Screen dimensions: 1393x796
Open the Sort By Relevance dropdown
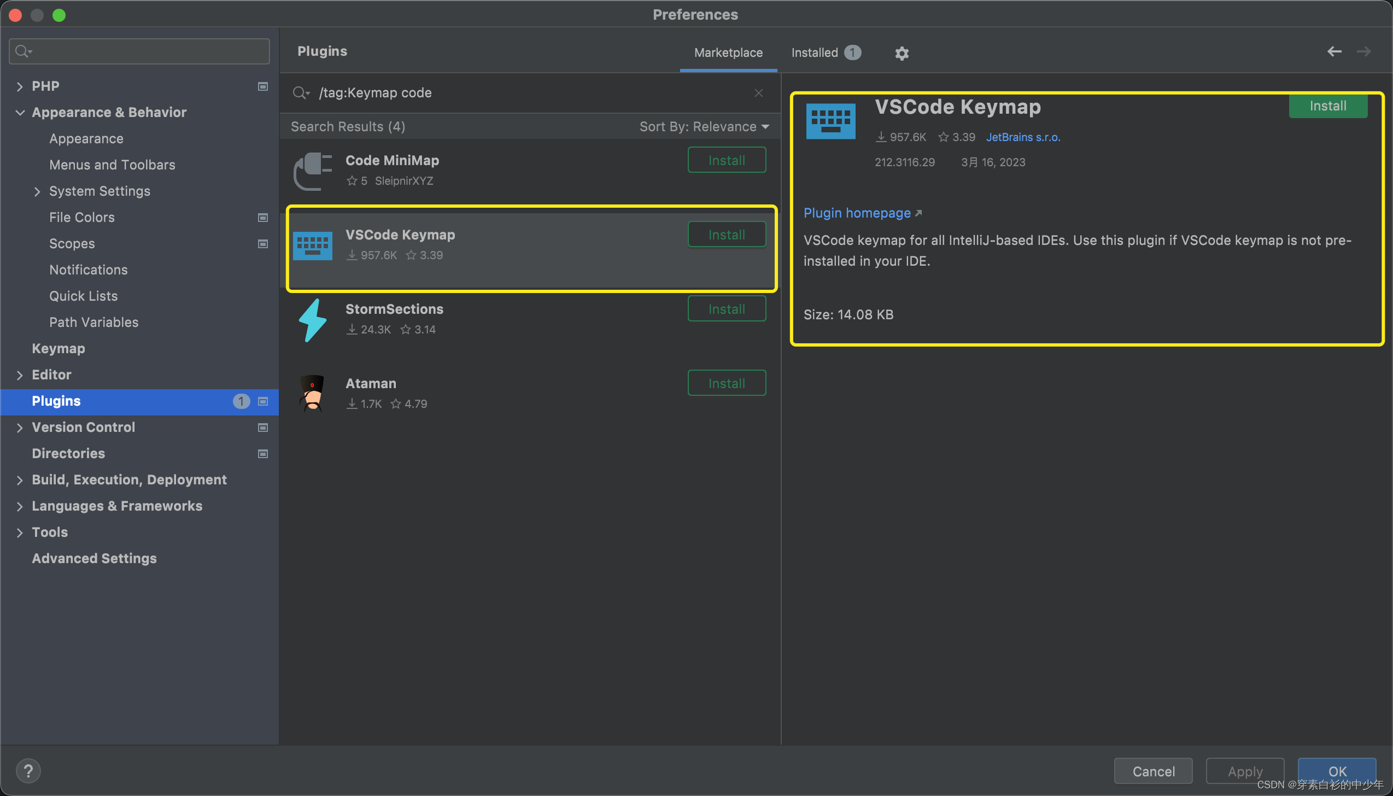pos(705,126)
